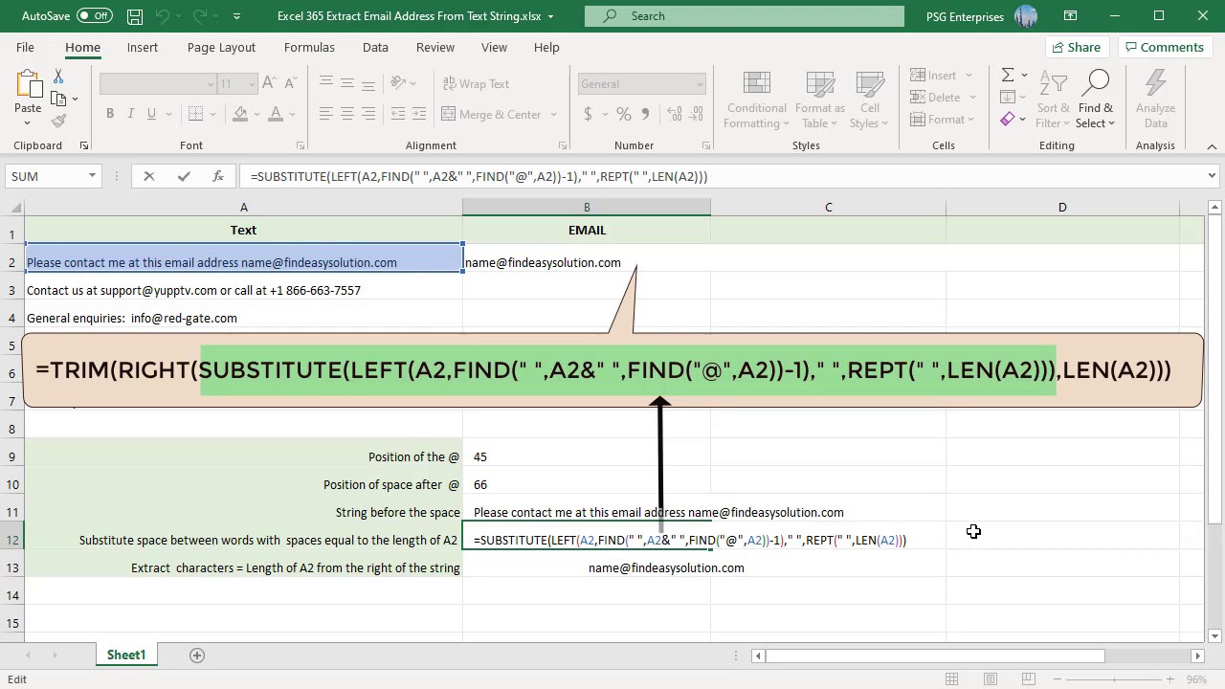
Task: Toggle Italic formatting
Action: pos(131,114)
